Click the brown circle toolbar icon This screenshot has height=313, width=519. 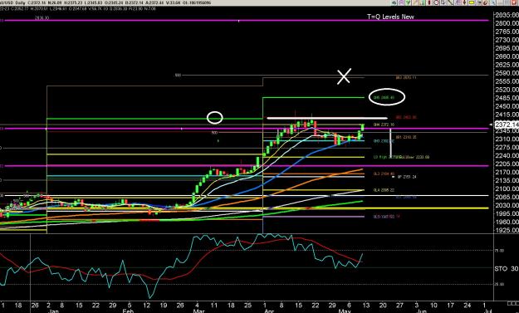[x=485, y=2]
